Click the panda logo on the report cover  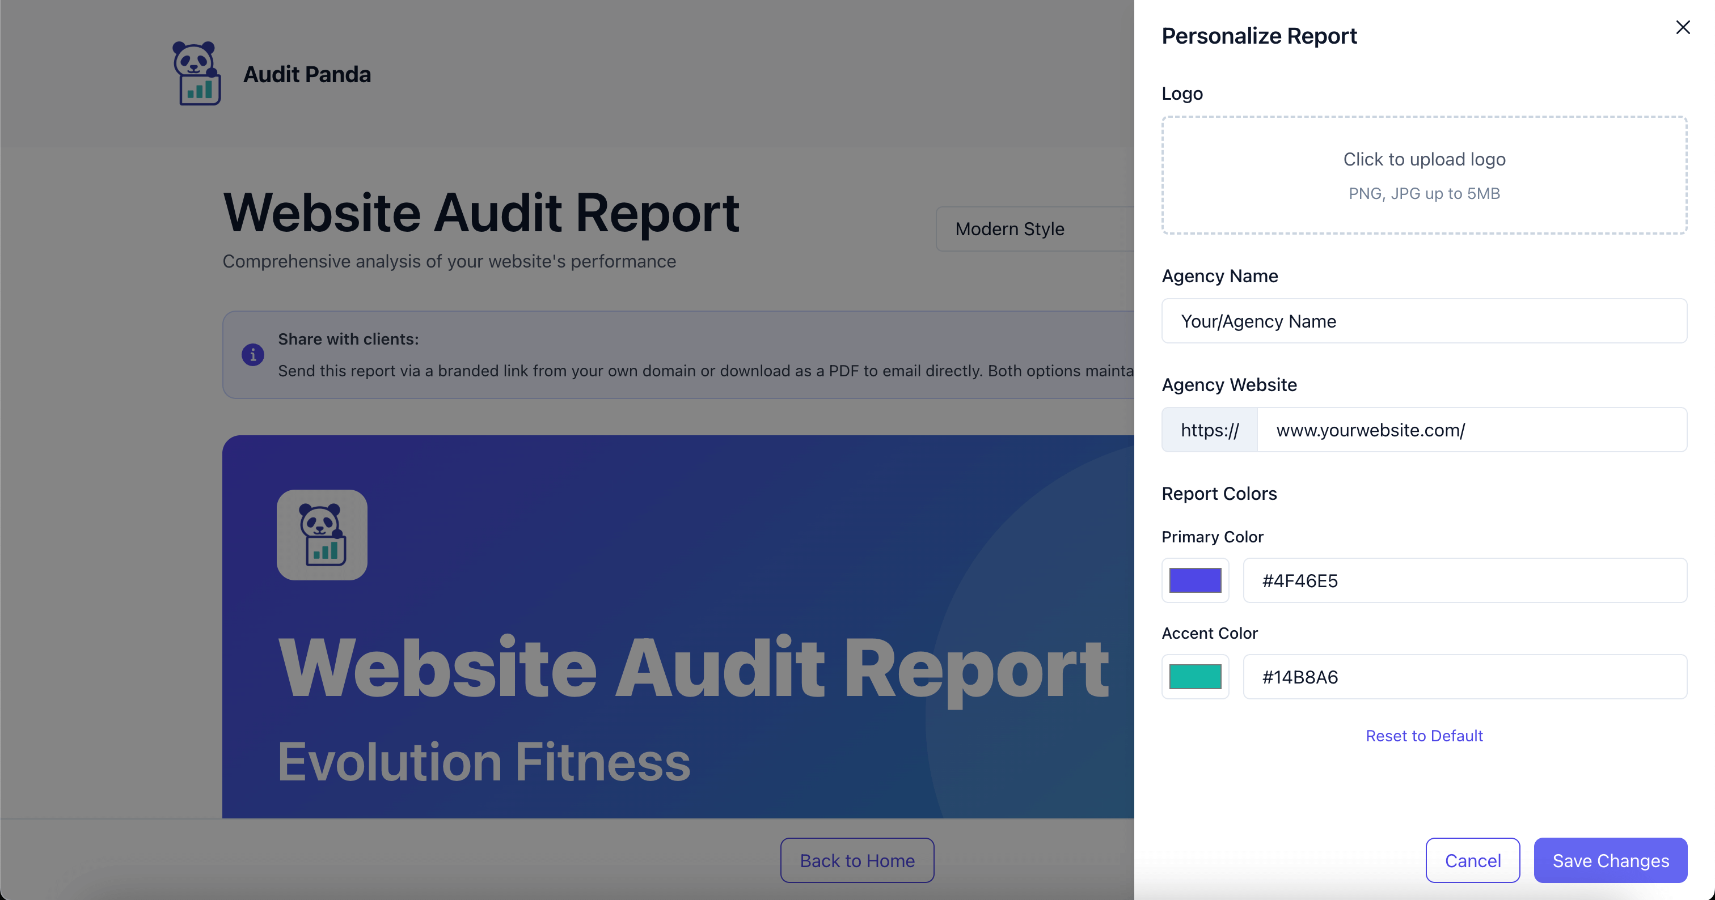coord(322,535)
